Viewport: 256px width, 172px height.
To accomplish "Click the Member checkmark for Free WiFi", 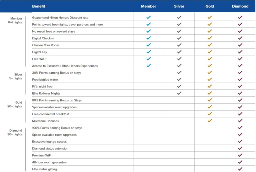I will (148, 59).
